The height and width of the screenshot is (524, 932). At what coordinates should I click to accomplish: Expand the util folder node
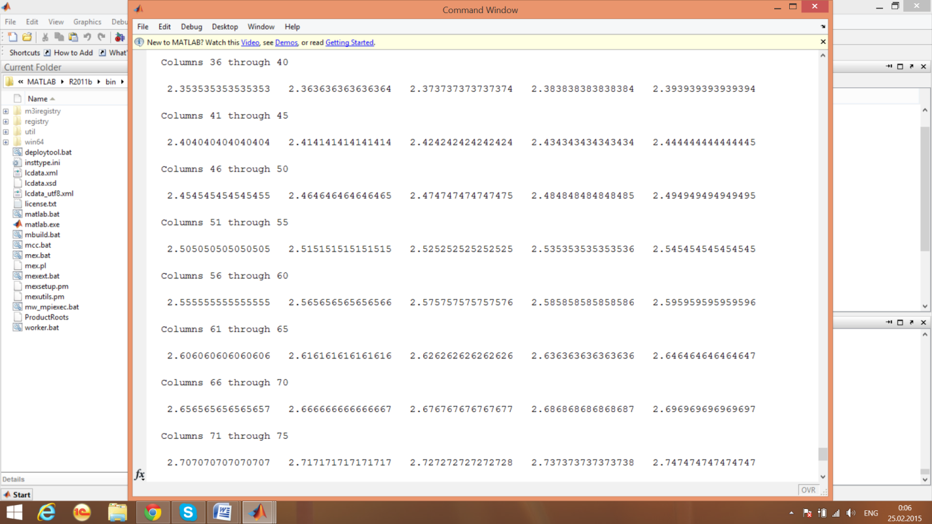(6, 132)
